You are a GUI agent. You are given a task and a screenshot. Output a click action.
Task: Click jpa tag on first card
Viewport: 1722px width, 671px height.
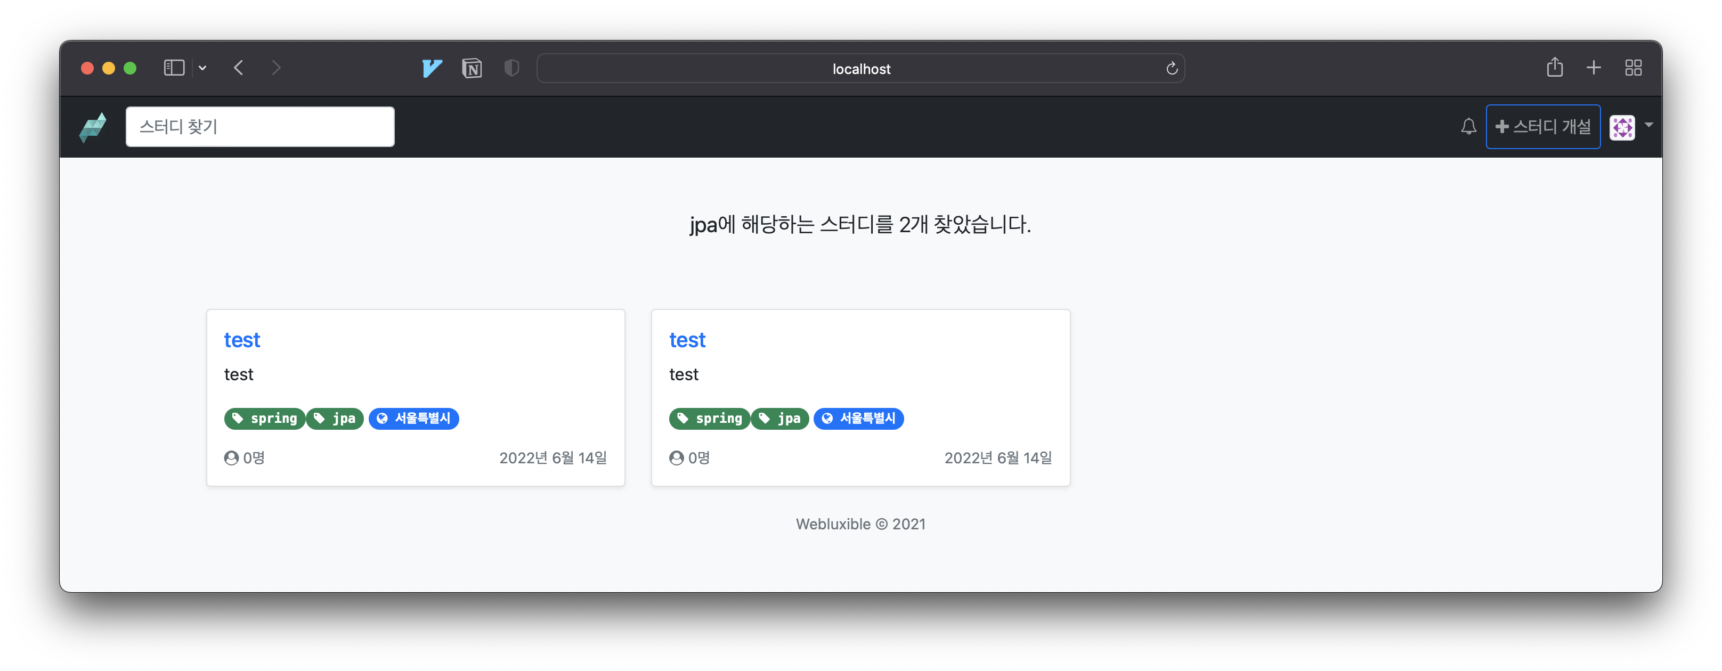(335, 419)
